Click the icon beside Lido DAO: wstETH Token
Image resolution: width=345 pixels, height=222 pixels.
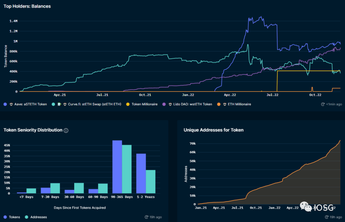tap(169, 104)
